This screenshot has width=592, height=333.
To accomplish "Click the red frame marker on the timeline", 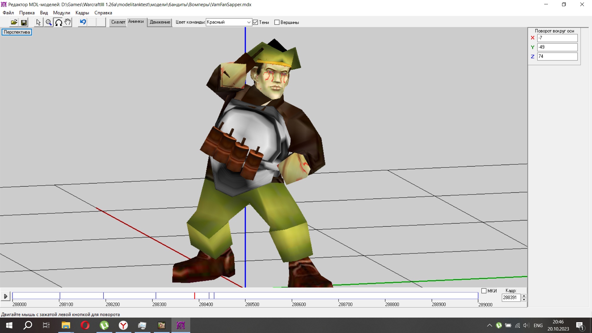I will [195, 296].
